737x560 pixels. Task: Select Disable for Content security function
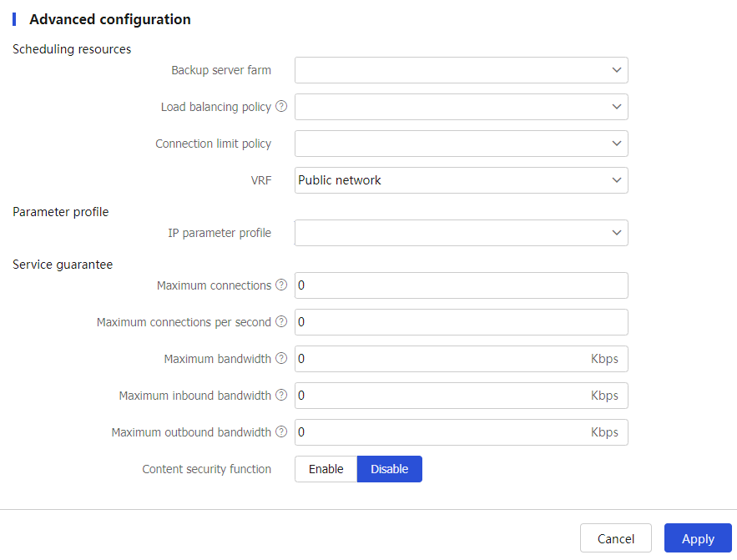(390, 469)
